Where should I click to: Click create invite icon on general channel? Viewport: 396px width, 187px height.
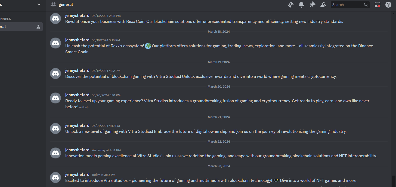click(38, 27)
